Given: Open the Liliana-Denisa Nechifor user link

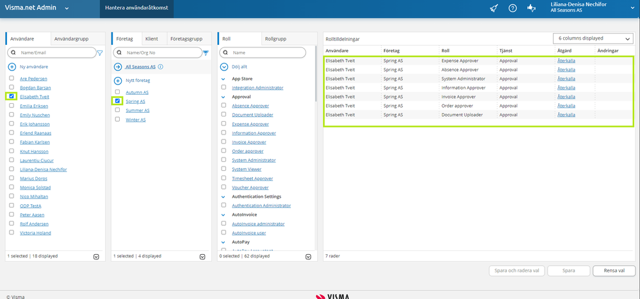Looking at the screenshot, I should tap(44, 169).
